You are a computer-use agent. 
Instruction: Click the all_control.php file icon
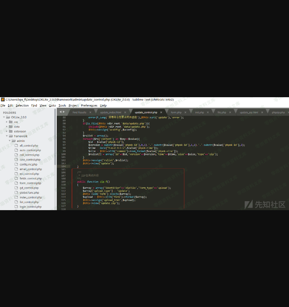point(16,145)
